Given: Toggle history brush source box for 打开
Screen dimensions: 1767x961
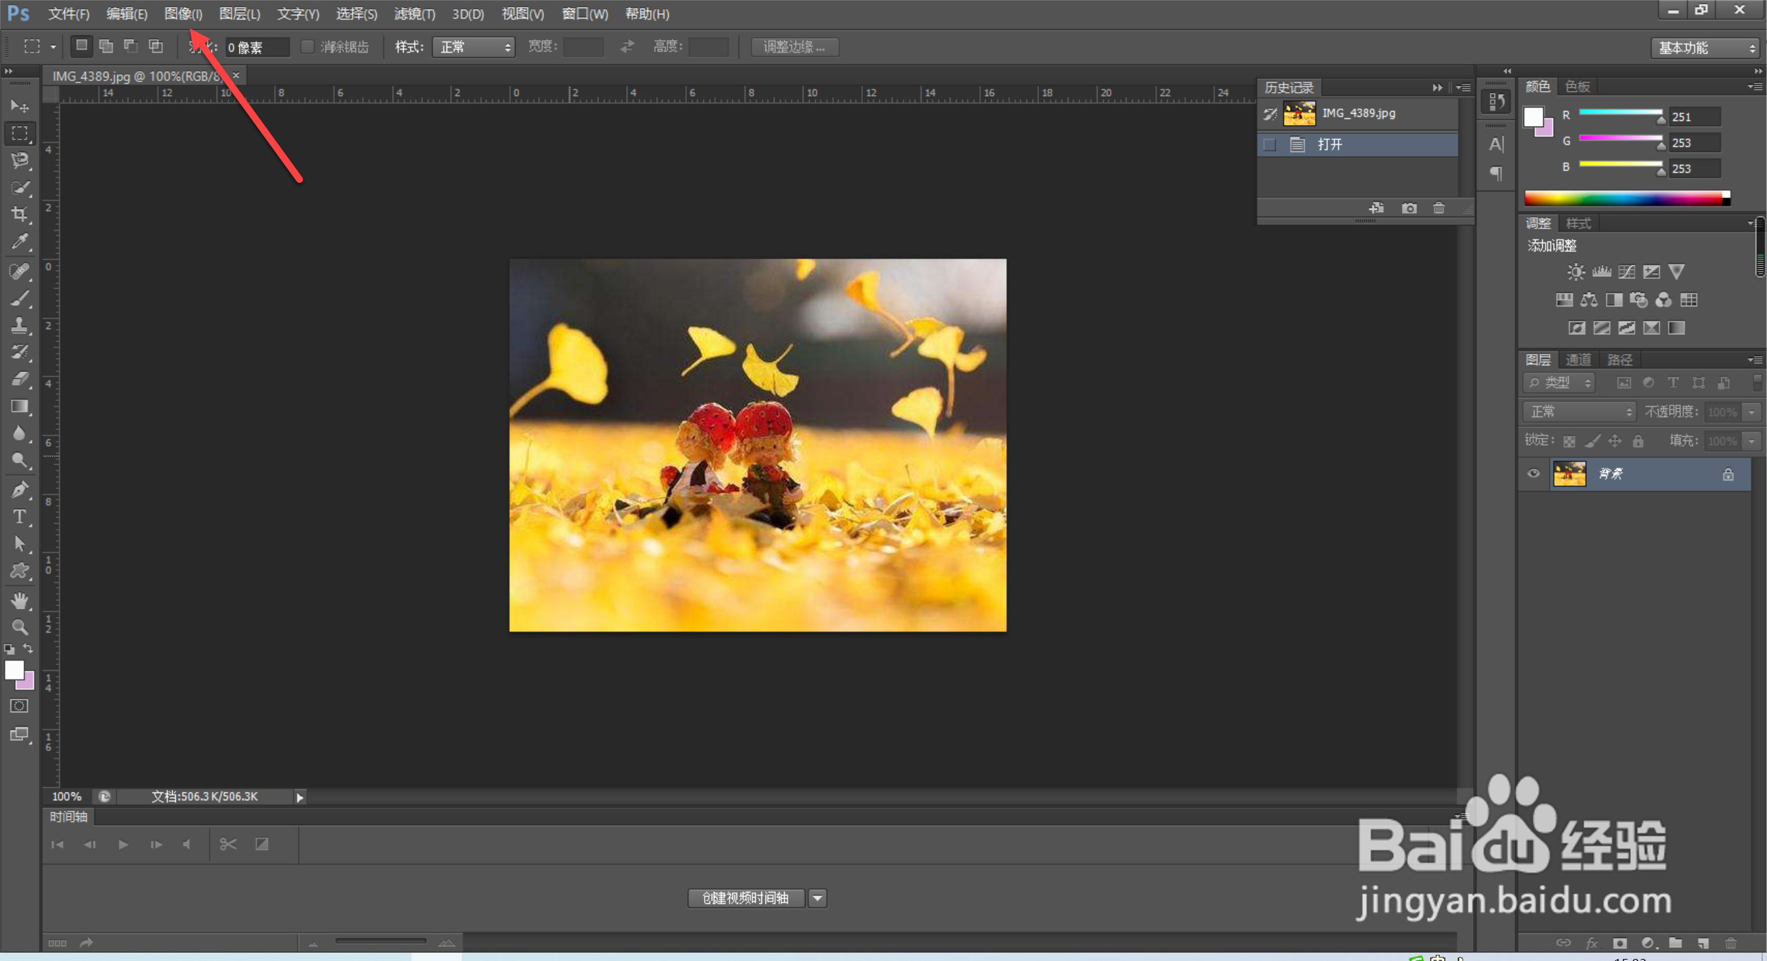Looking at the screenshot, I should pos(1269,145).
